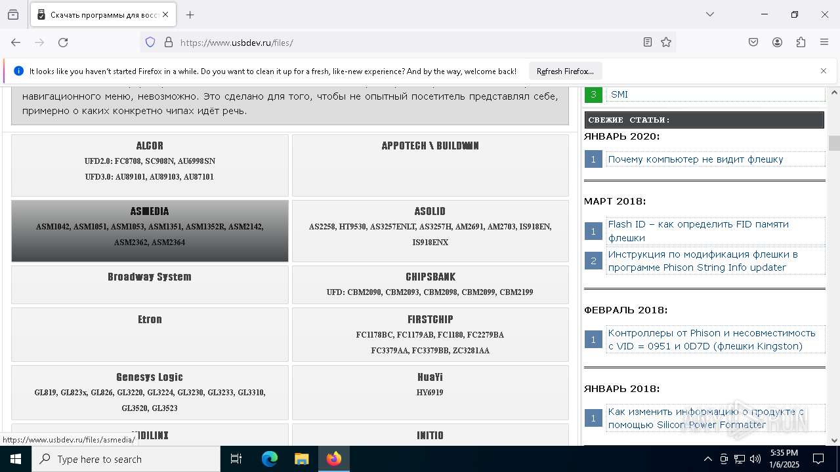
Task: Open article about computer not seeing flash drive
Action: [696, 159]
